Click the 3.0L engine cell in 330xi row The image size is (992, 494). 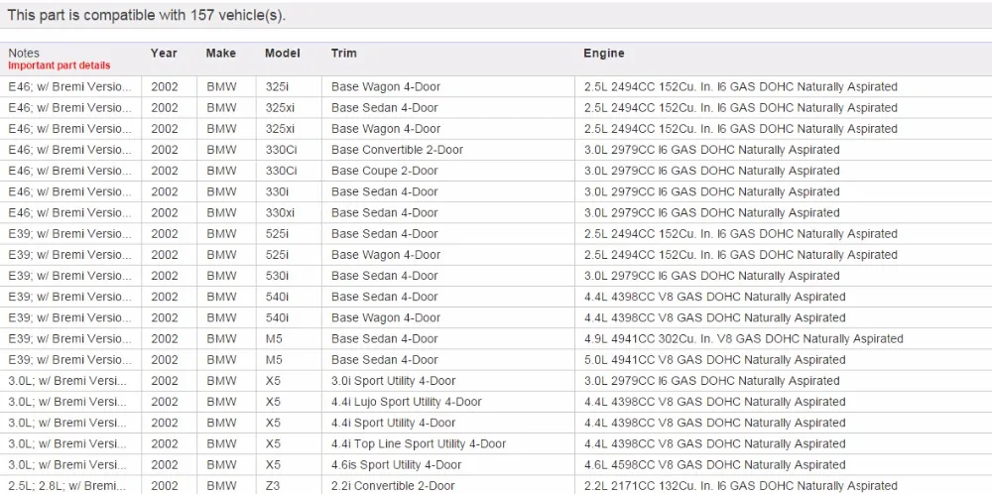pos(711,212)
